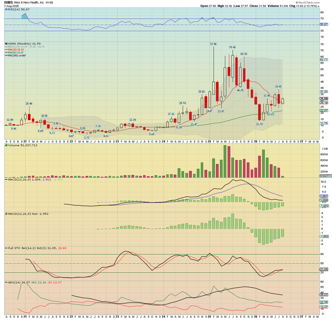Click the 28.19 red MA axis tag
This screenshot has height=319, width=332.
324,103
